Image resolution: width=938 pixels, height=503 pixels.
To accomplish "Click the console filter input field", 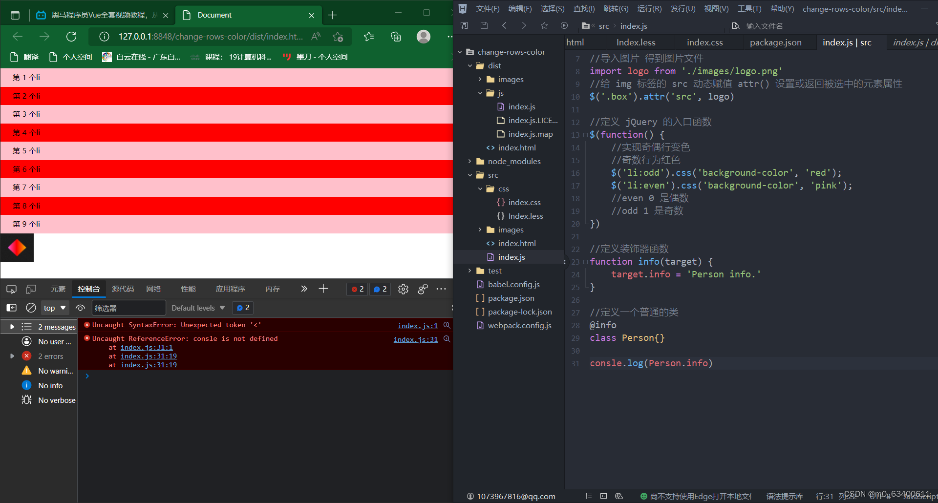I will pyautogui.click(x=129, y=308).
